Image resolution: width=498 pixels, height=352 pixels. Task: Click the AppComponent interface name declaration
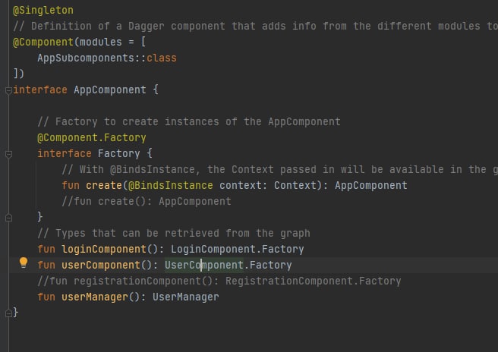coord(109,90)
